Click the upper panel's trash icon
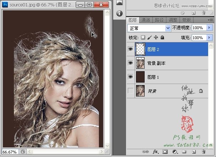Screen dimensions: 216x157 click(204, 13)
